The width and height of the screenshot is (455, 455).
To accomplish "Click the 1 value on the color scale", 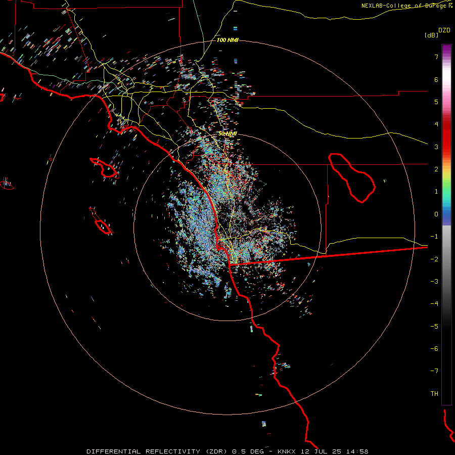I will 436,192.
